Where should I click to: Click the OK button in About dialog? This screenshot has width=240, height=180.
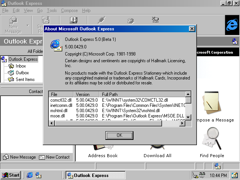[x=119, y=135]
